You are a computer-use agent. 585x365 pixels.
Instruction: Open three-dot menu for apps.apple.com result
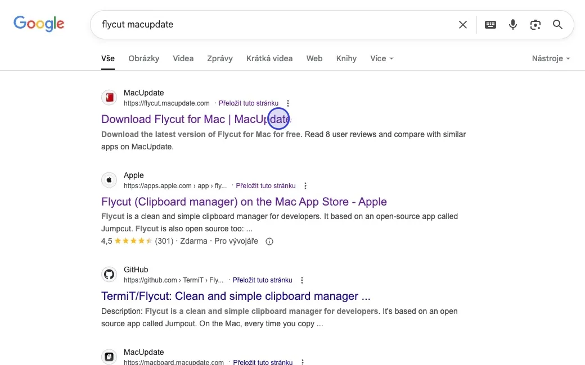305,186
